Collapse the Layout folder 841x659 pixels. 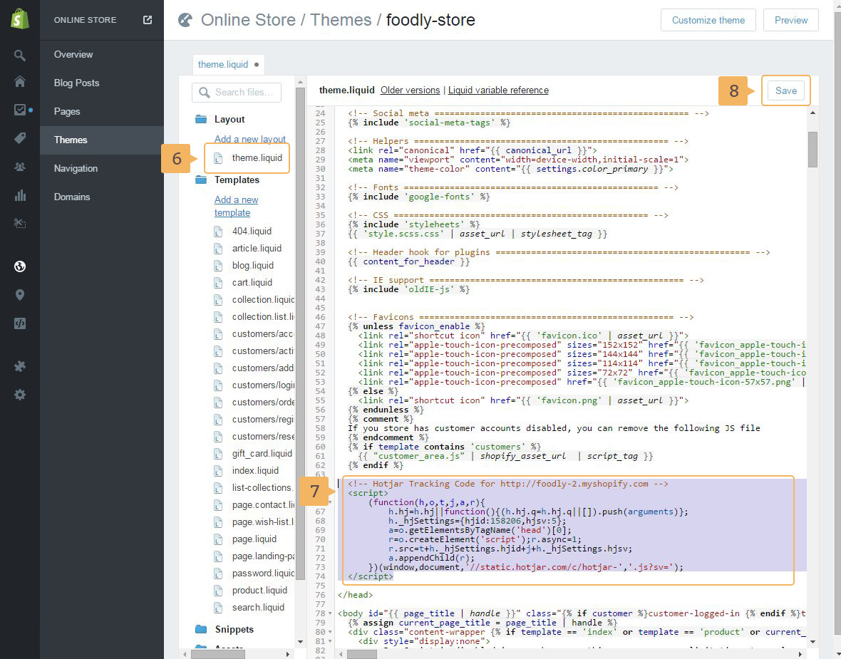(x=201, y=120)
